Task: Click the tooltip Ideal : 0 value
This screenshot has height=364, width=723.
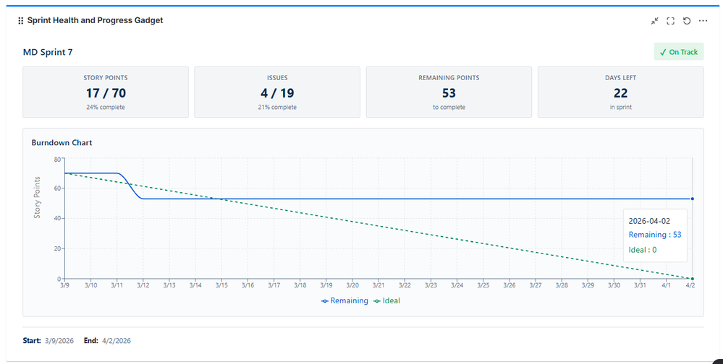Action: point(643,250)
